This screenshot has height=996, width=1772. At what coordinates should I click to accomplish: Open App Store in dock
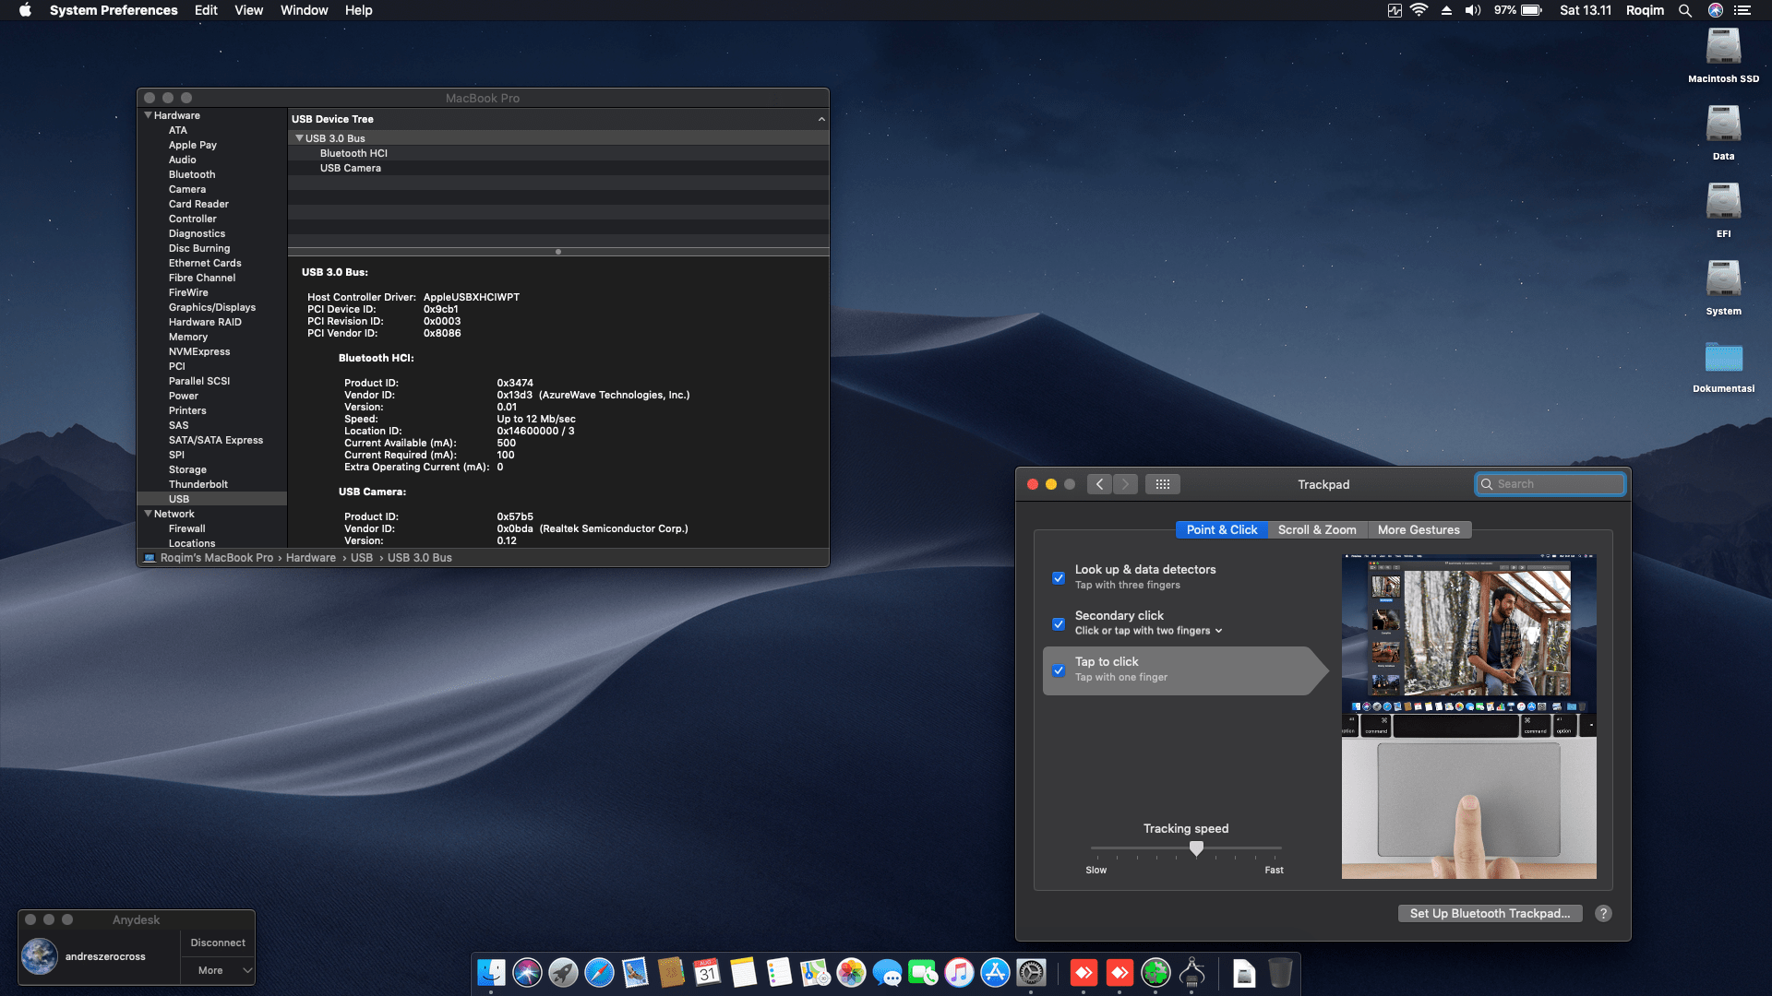[995, 972]
